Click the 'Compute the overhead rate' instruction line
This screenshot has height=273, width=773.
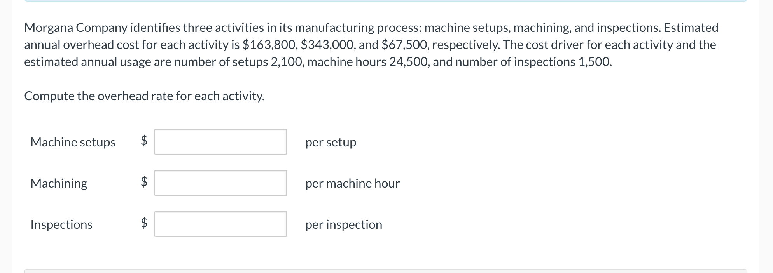coord(144,96)
